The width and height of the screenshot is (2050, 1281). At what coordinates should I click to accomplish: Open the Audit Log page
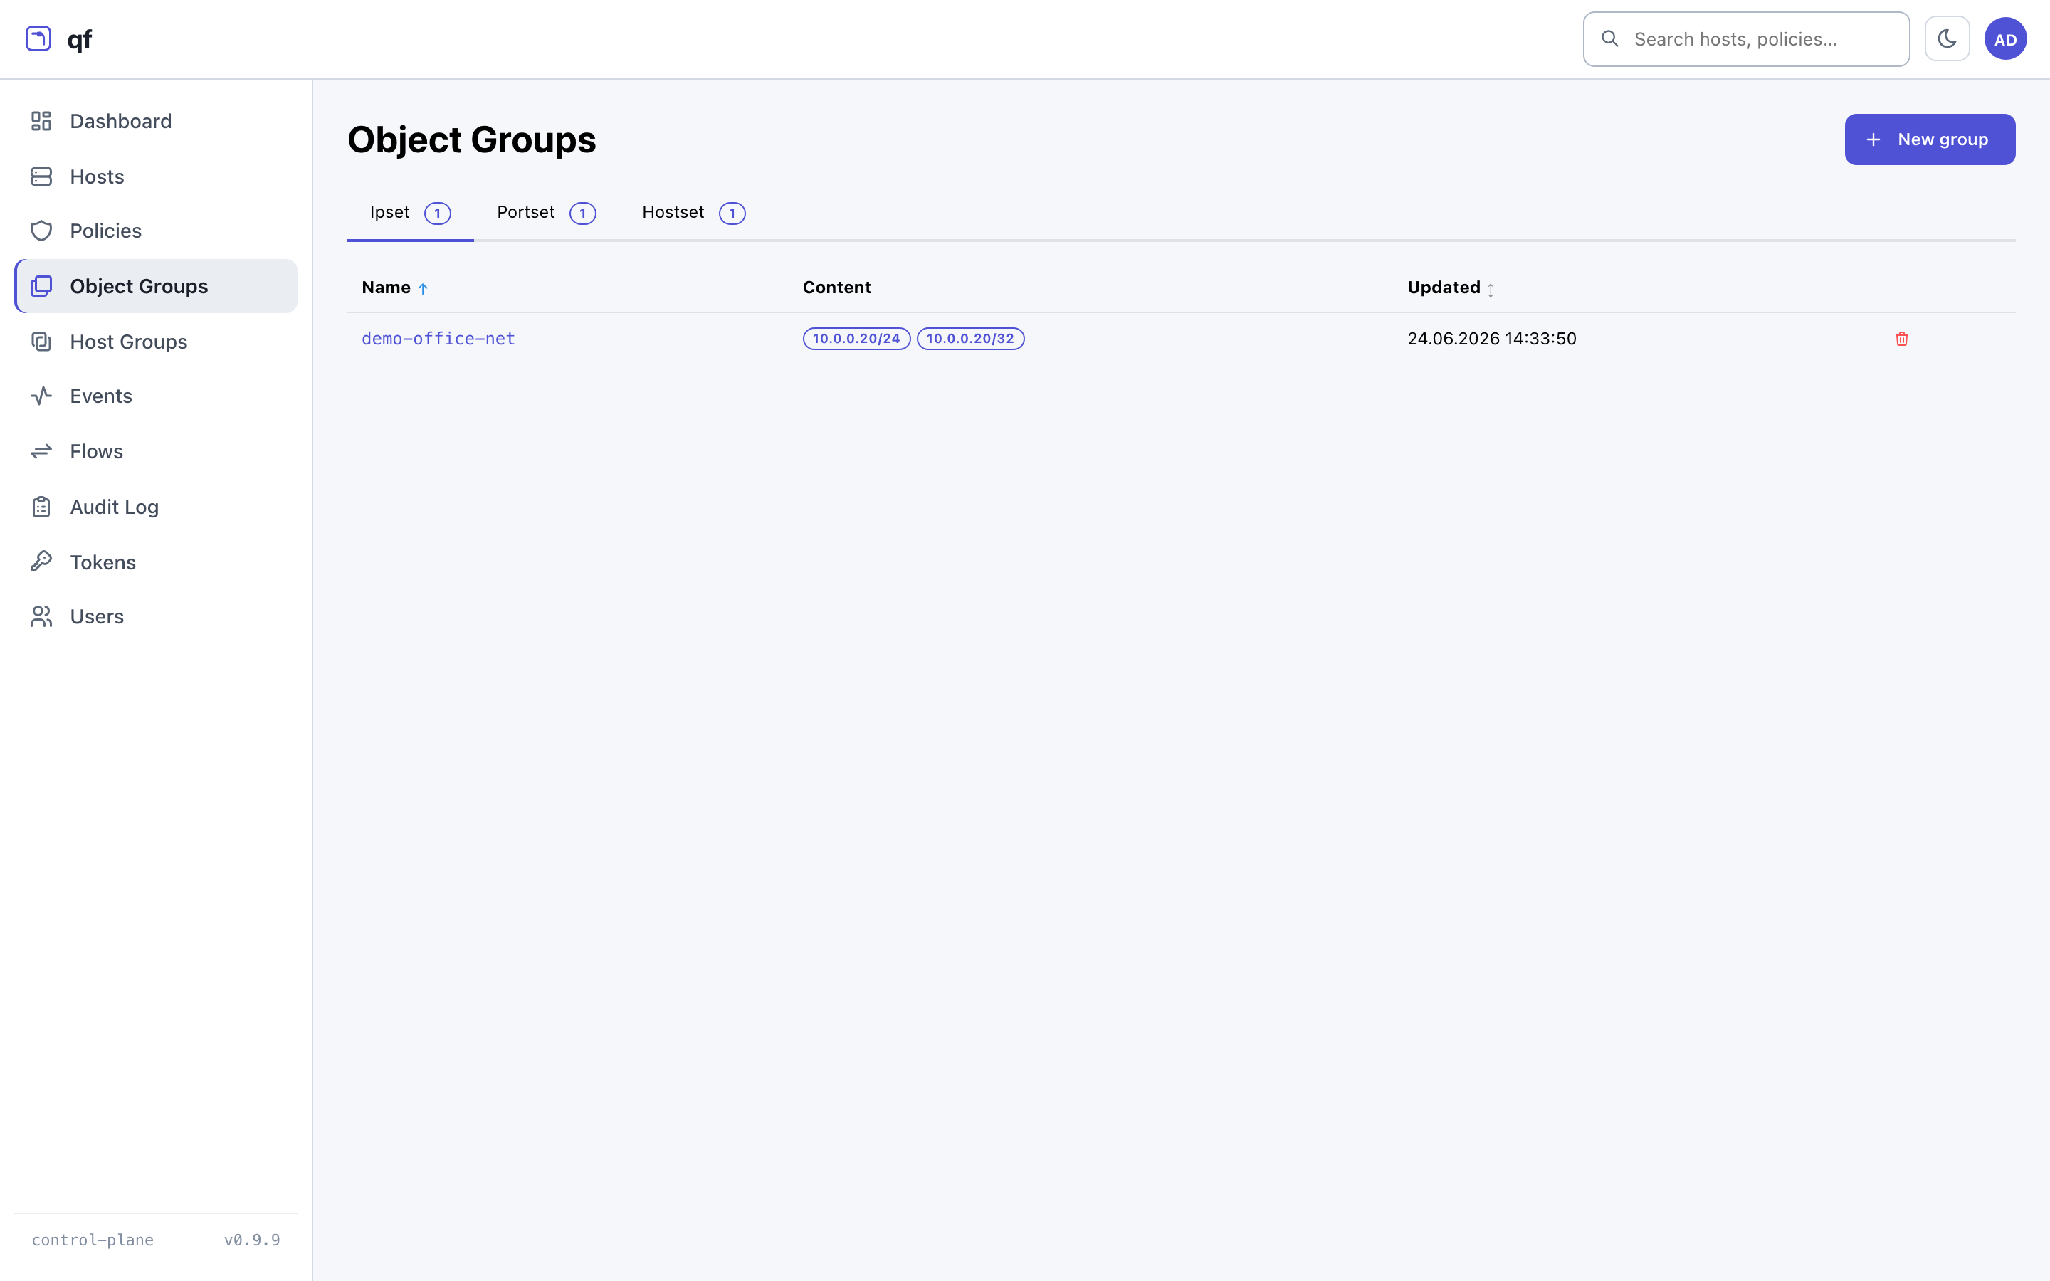coord(156,507)
